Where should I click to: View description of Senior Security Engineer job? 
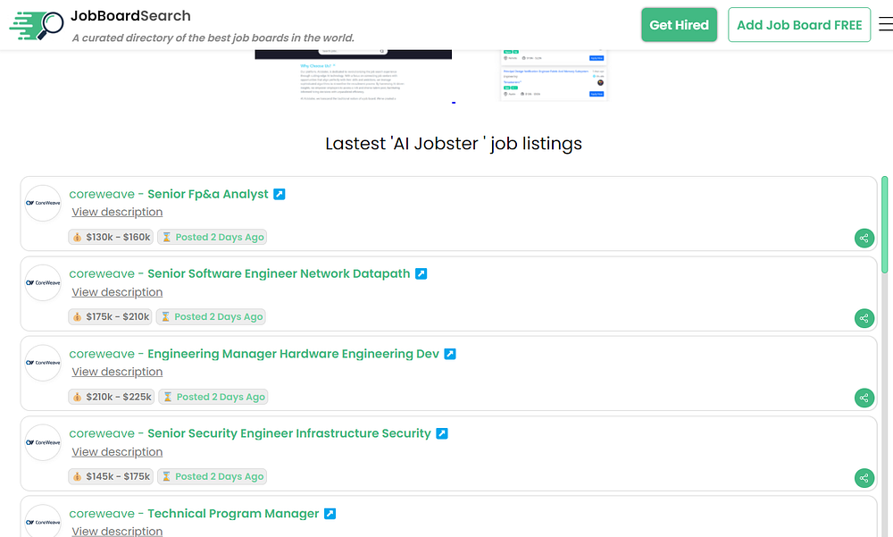pyautogui.click(x=117, y=451)
